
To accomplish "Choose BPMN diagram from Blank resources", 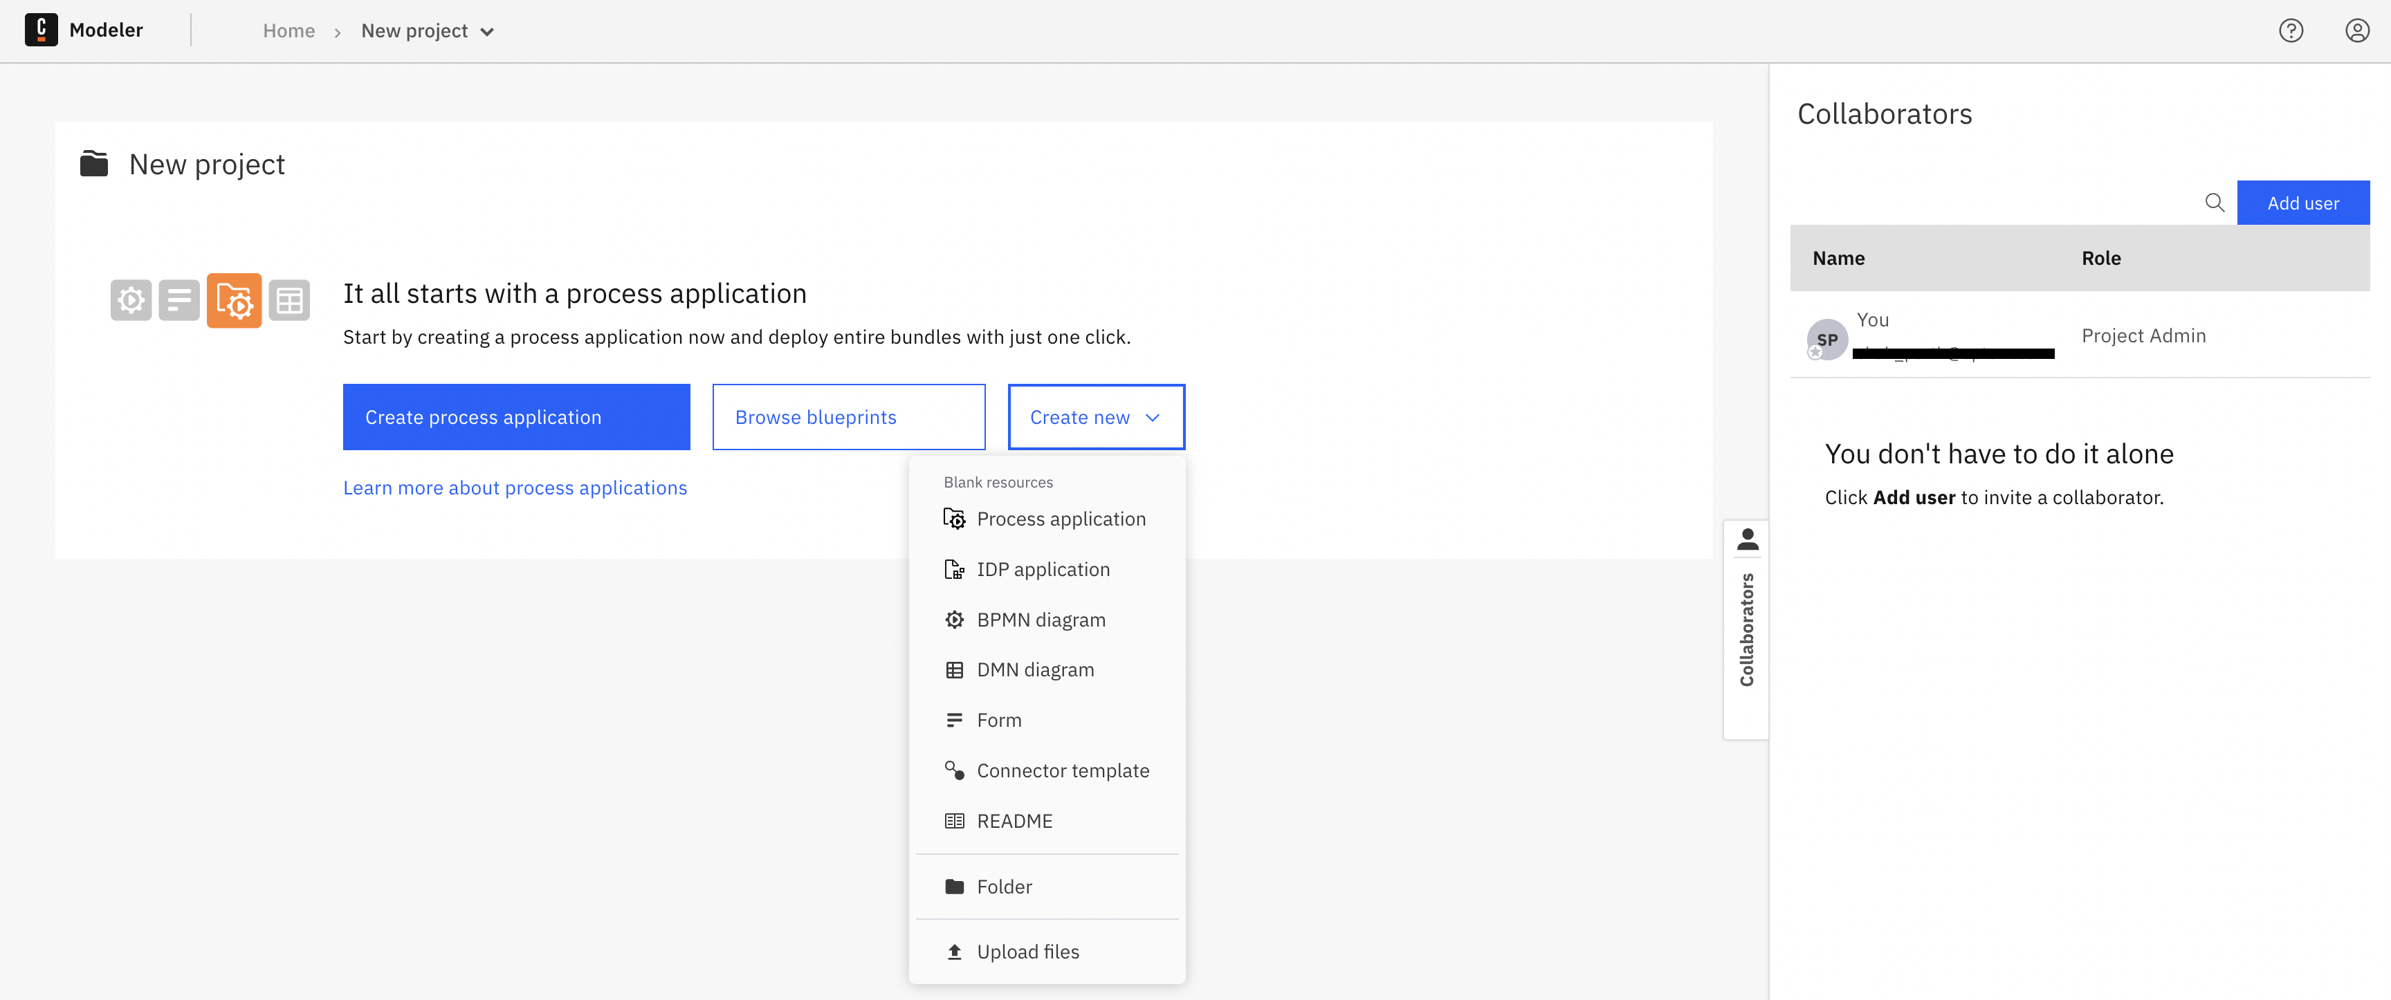I will point(1046,620).
